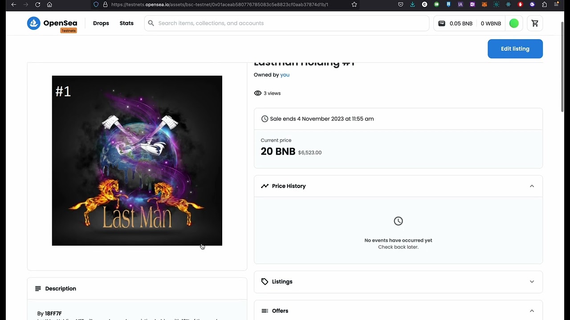Click the Edit listing button
570x320 pixels.
point(515,49)
